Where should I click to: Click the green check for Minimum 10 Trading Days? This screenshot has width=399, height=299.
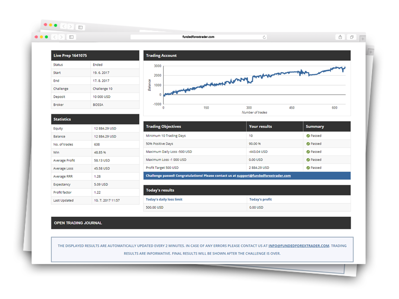308,136
